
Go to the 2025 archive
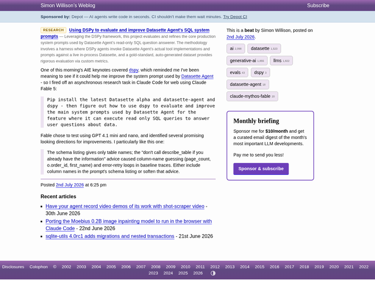pyautogui.click(x=183, y=273)
